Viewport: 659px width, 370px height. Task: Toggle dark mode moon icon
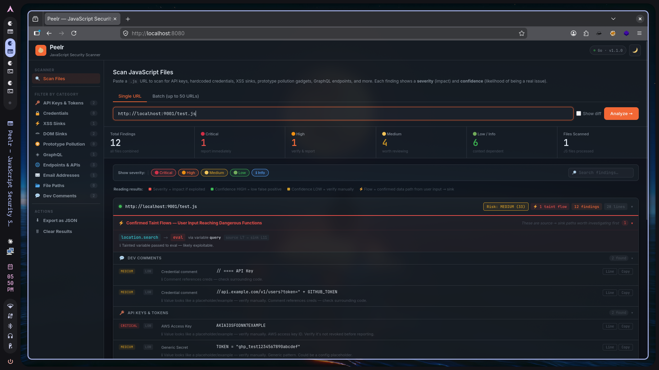point(635,50)
